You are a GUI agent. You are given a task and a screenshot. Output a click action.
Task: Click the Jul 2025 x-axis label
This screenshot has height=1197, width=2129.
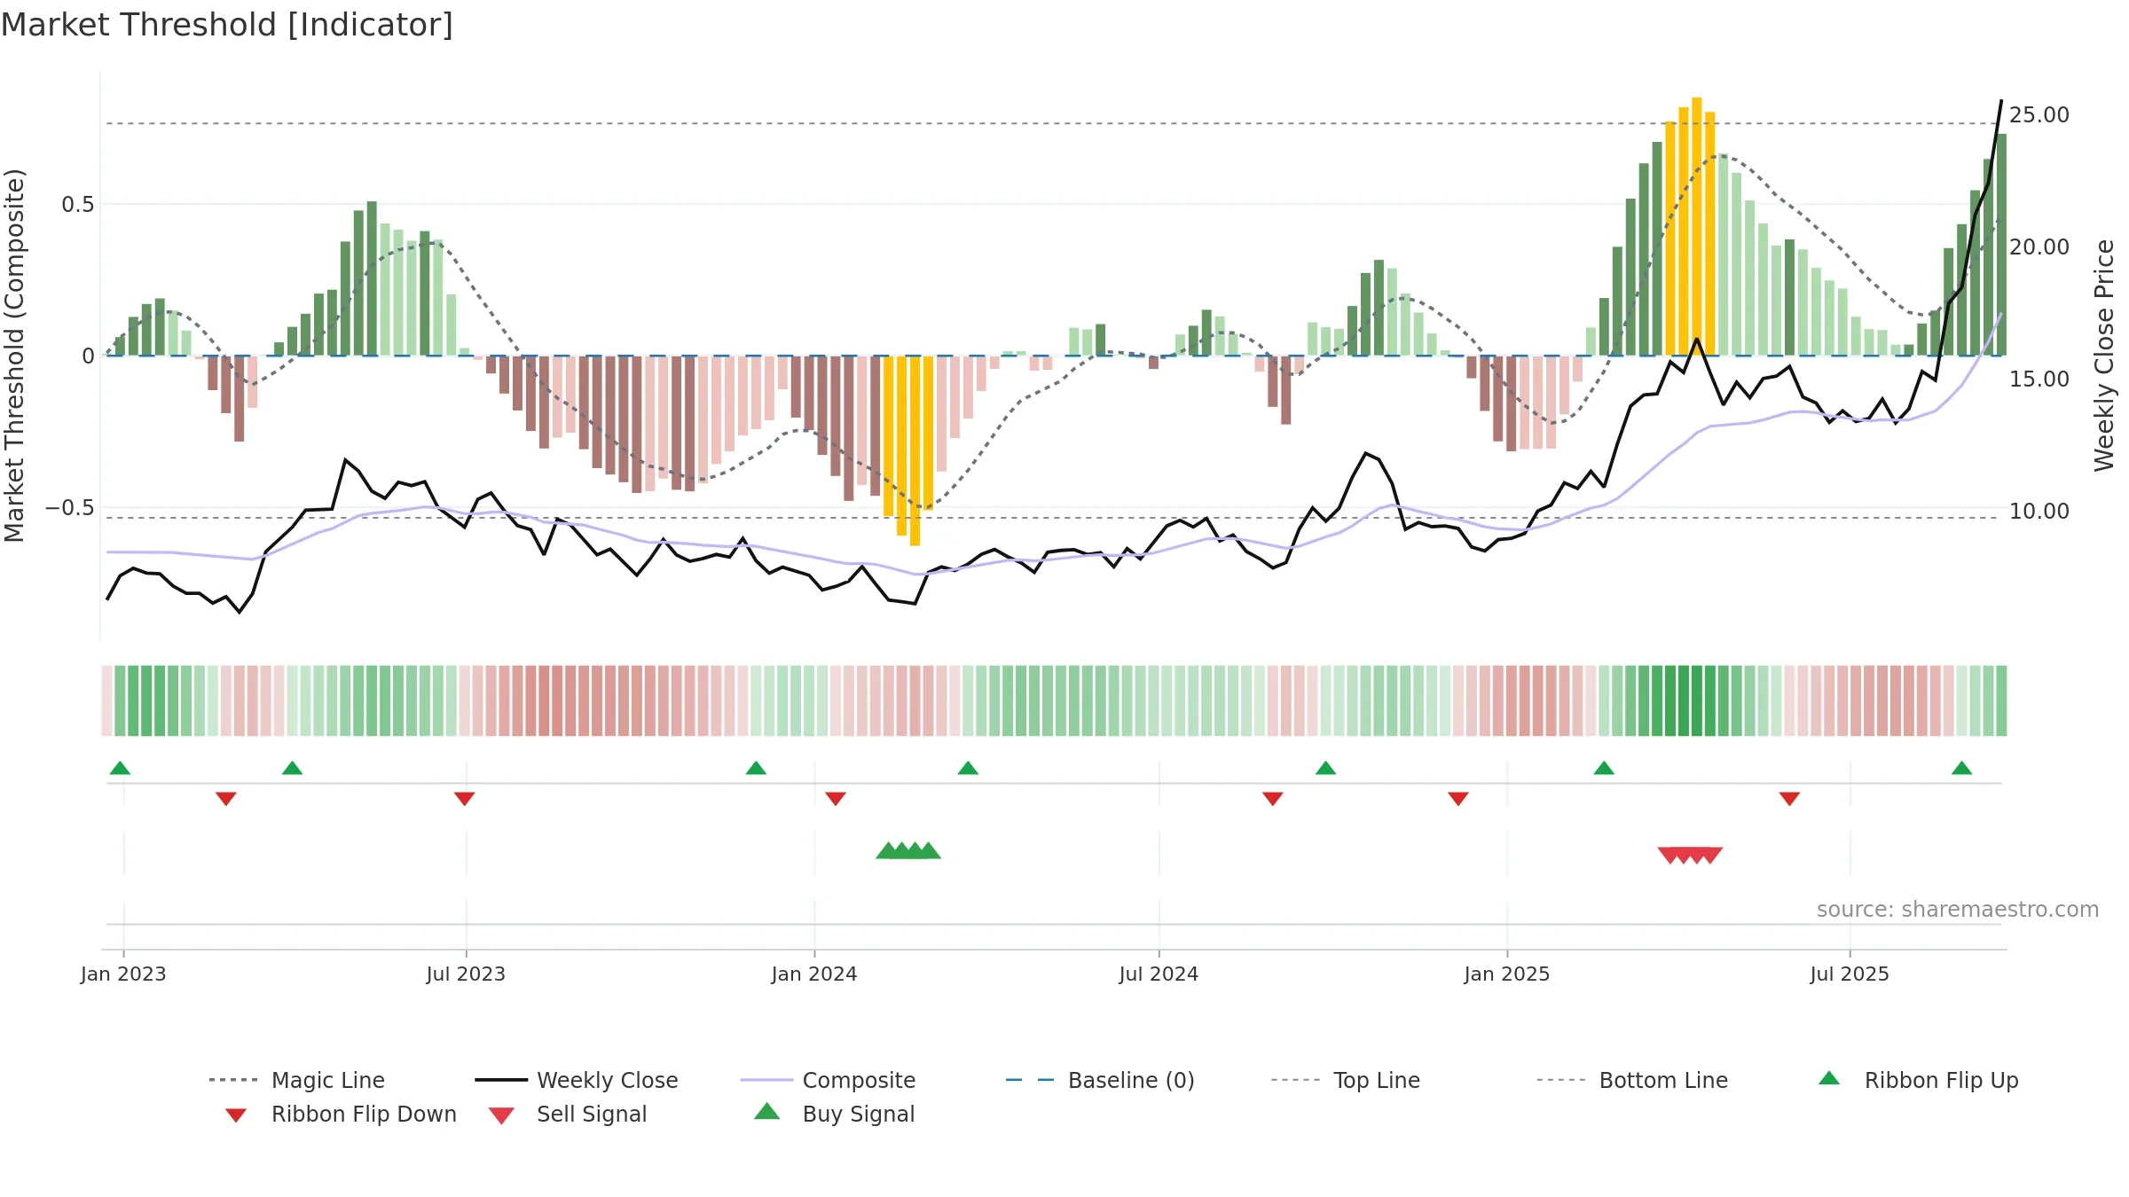click(x=1850, y=974)
